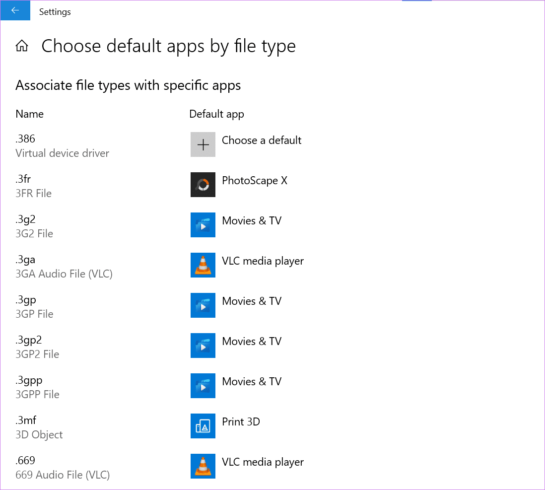Click the PhotoScape X icon for .3fr
The width and height of the screenshot is (545, 490).
pyautogui.click(x=203, y=185)
